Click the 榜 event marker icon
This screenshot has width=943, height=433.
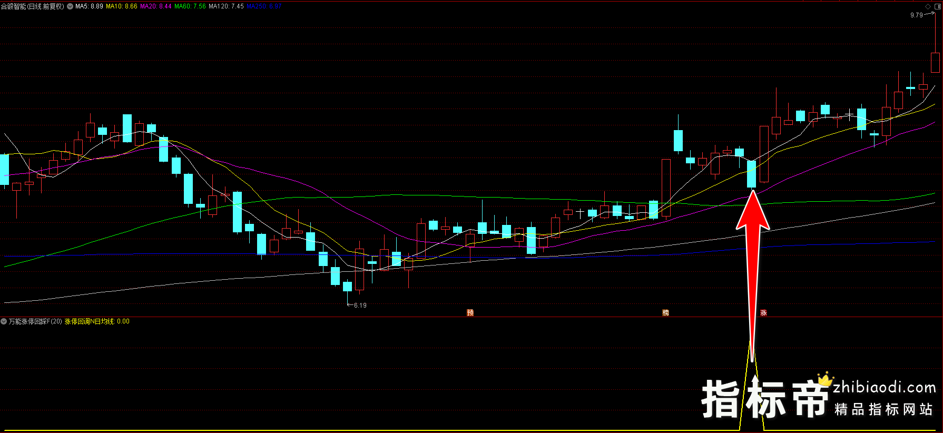[x=665, y=312]
